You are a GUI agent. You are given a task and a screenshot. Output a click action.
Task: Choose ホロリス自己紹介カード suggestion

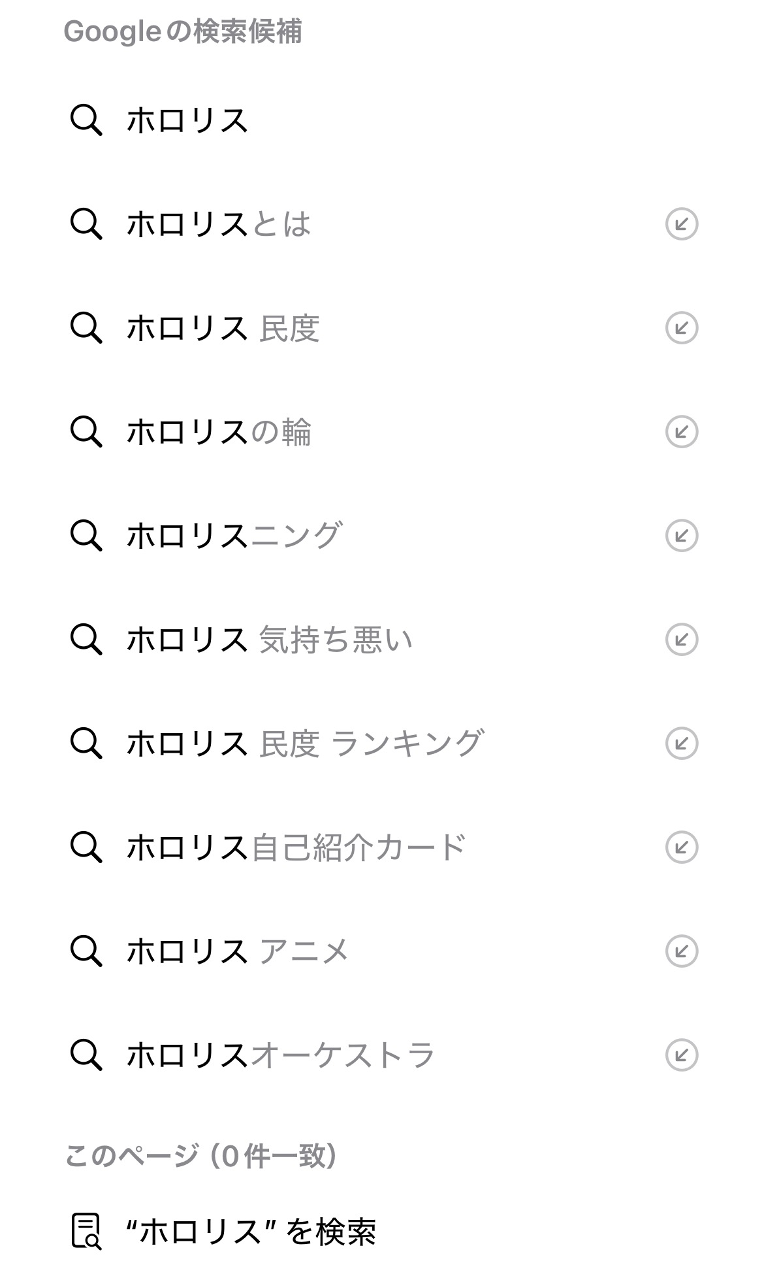[x=296, y=847]
